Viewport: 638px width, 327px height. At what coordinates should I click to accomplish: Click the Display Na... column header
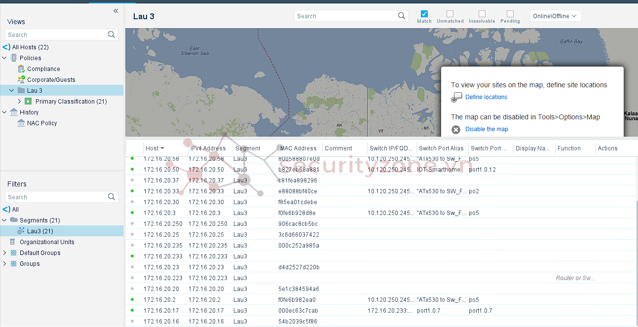(x=532, y=148)
